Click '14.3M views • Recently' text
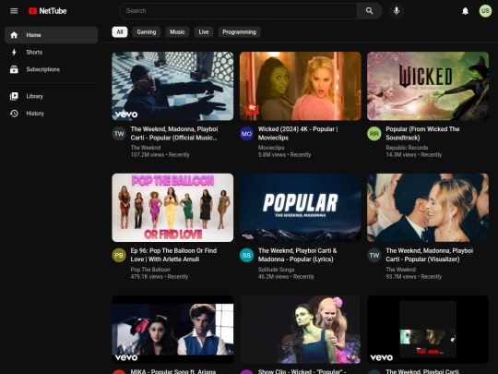 (413, 155)
